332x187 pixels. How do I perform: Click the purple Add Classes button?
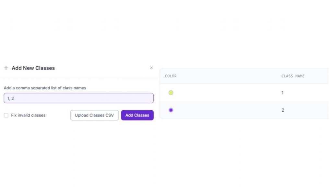[137, 115]
